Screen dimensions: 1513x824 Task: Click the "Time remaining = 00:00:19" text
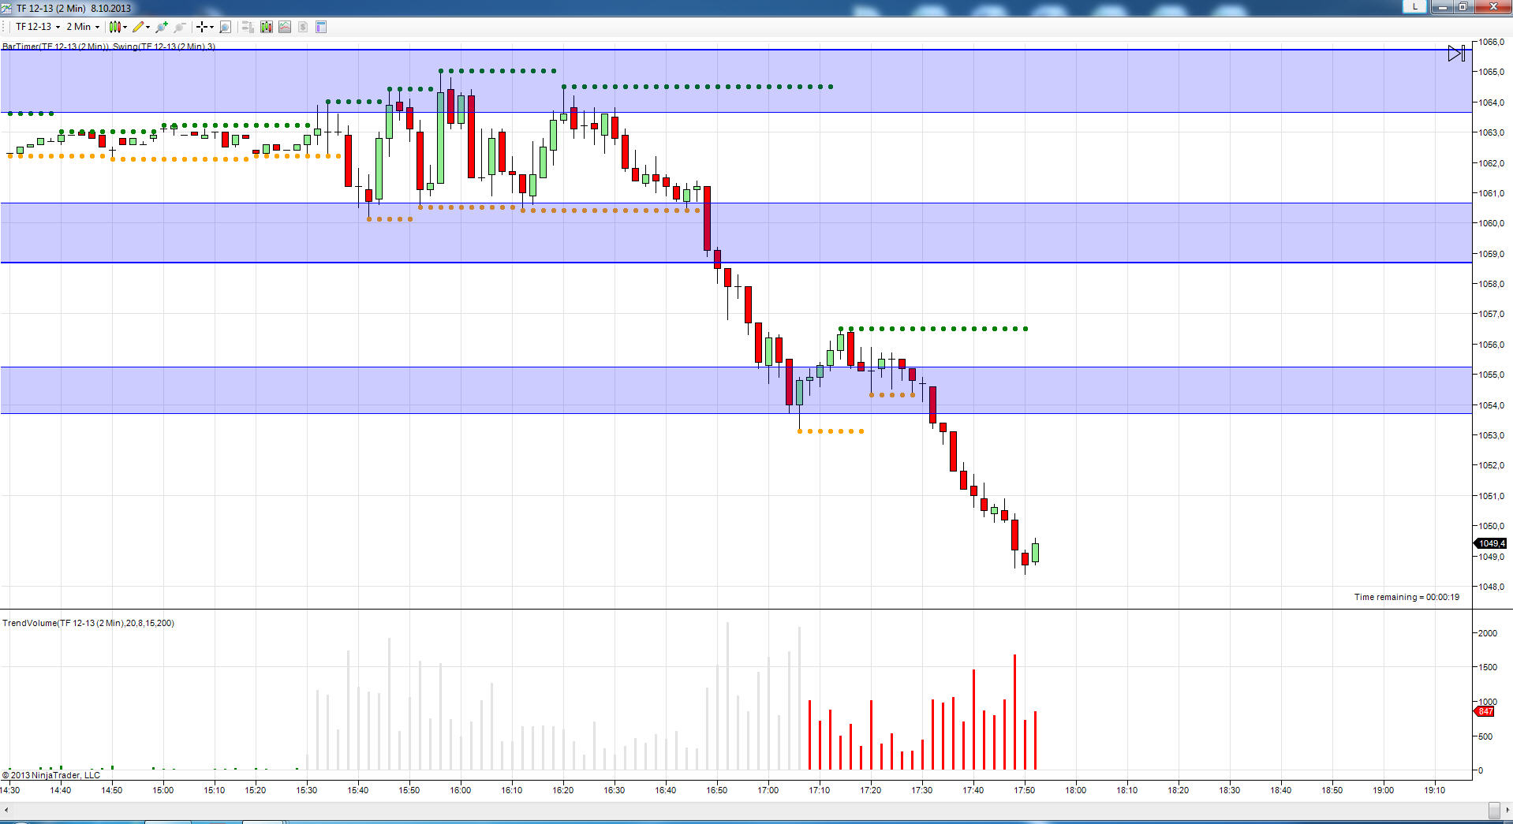[1407, 597]
